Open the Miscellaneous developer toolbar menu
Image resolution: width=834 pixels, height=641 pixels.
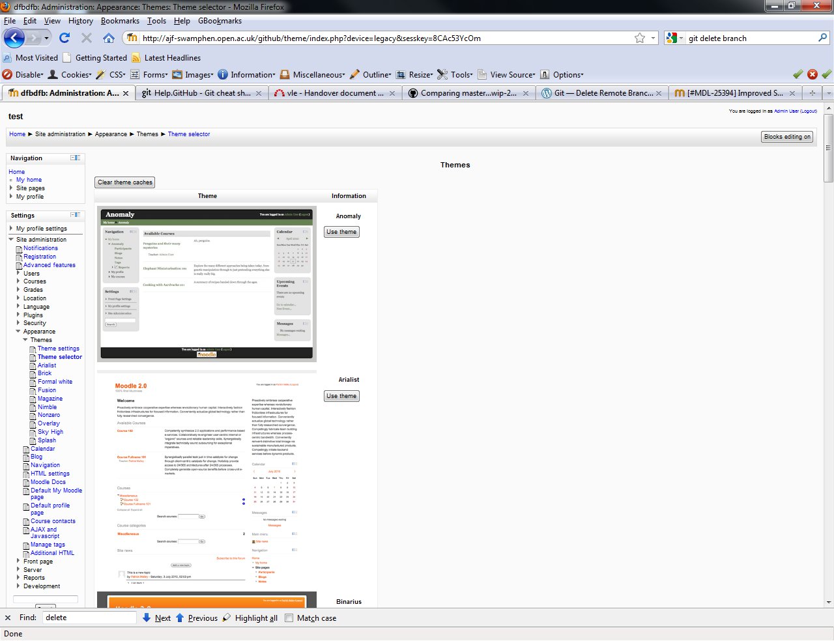click(x=313, y=74)
